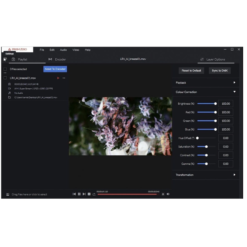Click Drag files here or click to select
The image size is (247, 247).
[30, 194]
